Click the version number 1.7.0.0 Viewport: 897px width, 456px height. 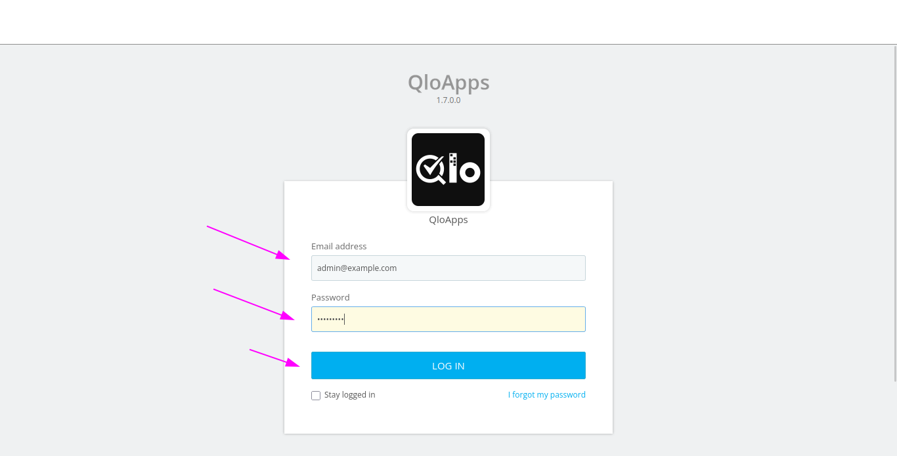448,100
